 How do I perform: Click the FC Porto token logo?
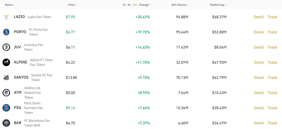coord(6,32)
